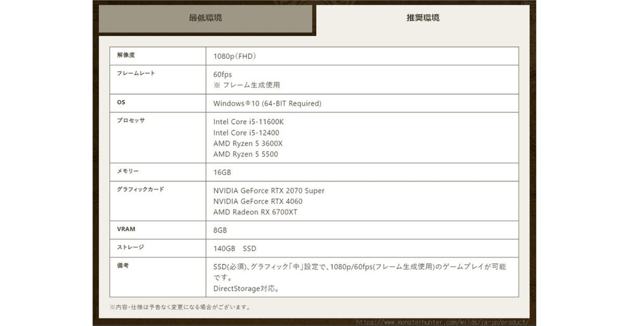Click the 16GB memory value
This screenshot has height=326, width=624.
pyautogui.click(x=222, y=172)
